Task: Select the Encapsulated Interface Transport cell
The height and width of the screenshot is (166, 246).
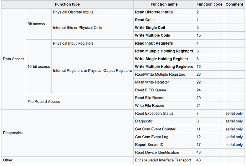Action: coord(164,160)
